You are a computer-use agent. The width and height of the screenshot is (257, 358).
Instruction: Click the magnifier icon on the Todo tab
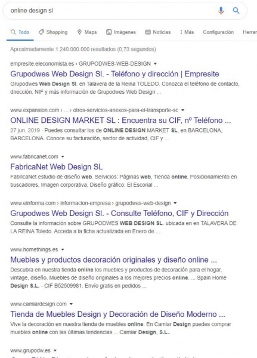13,32
